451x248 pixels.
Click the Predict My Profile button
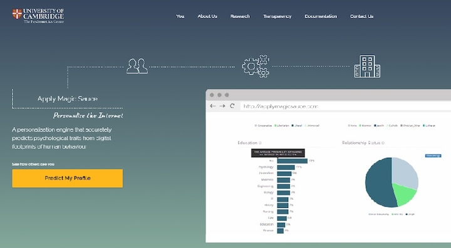tap(67, 178)
